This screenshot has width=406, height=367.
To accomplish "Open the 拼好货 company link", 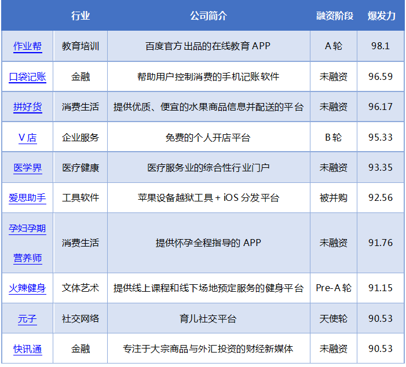I will click(27, 107).
